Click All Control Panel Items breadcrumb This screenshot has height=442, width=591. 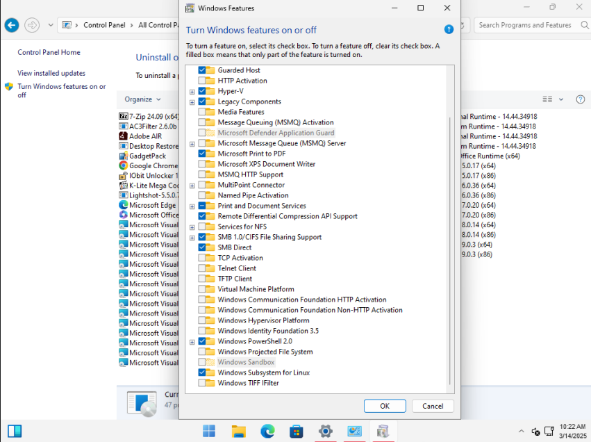[x=158, y=25]
